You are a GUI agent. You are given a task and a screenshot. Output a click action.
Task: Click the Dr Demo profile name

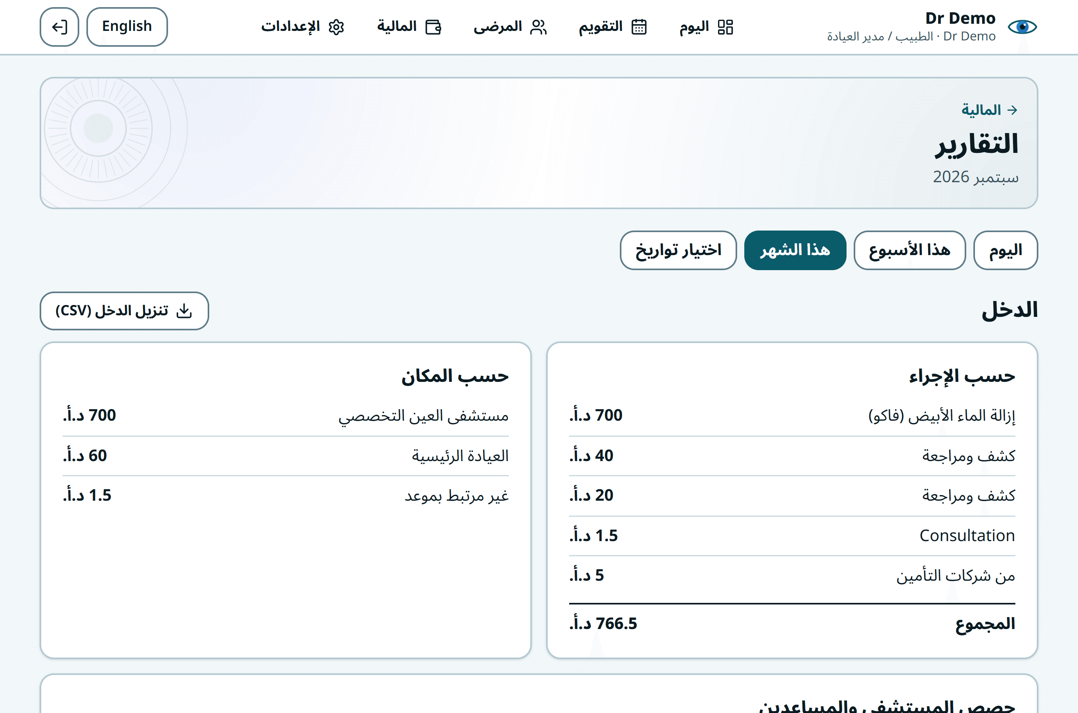pos(960,18)
